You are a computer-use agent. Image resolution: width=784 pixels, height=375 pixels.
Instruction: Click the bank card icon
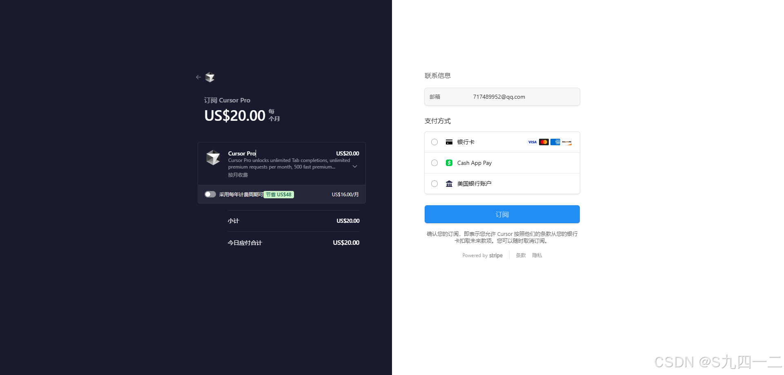pos(449,142)
